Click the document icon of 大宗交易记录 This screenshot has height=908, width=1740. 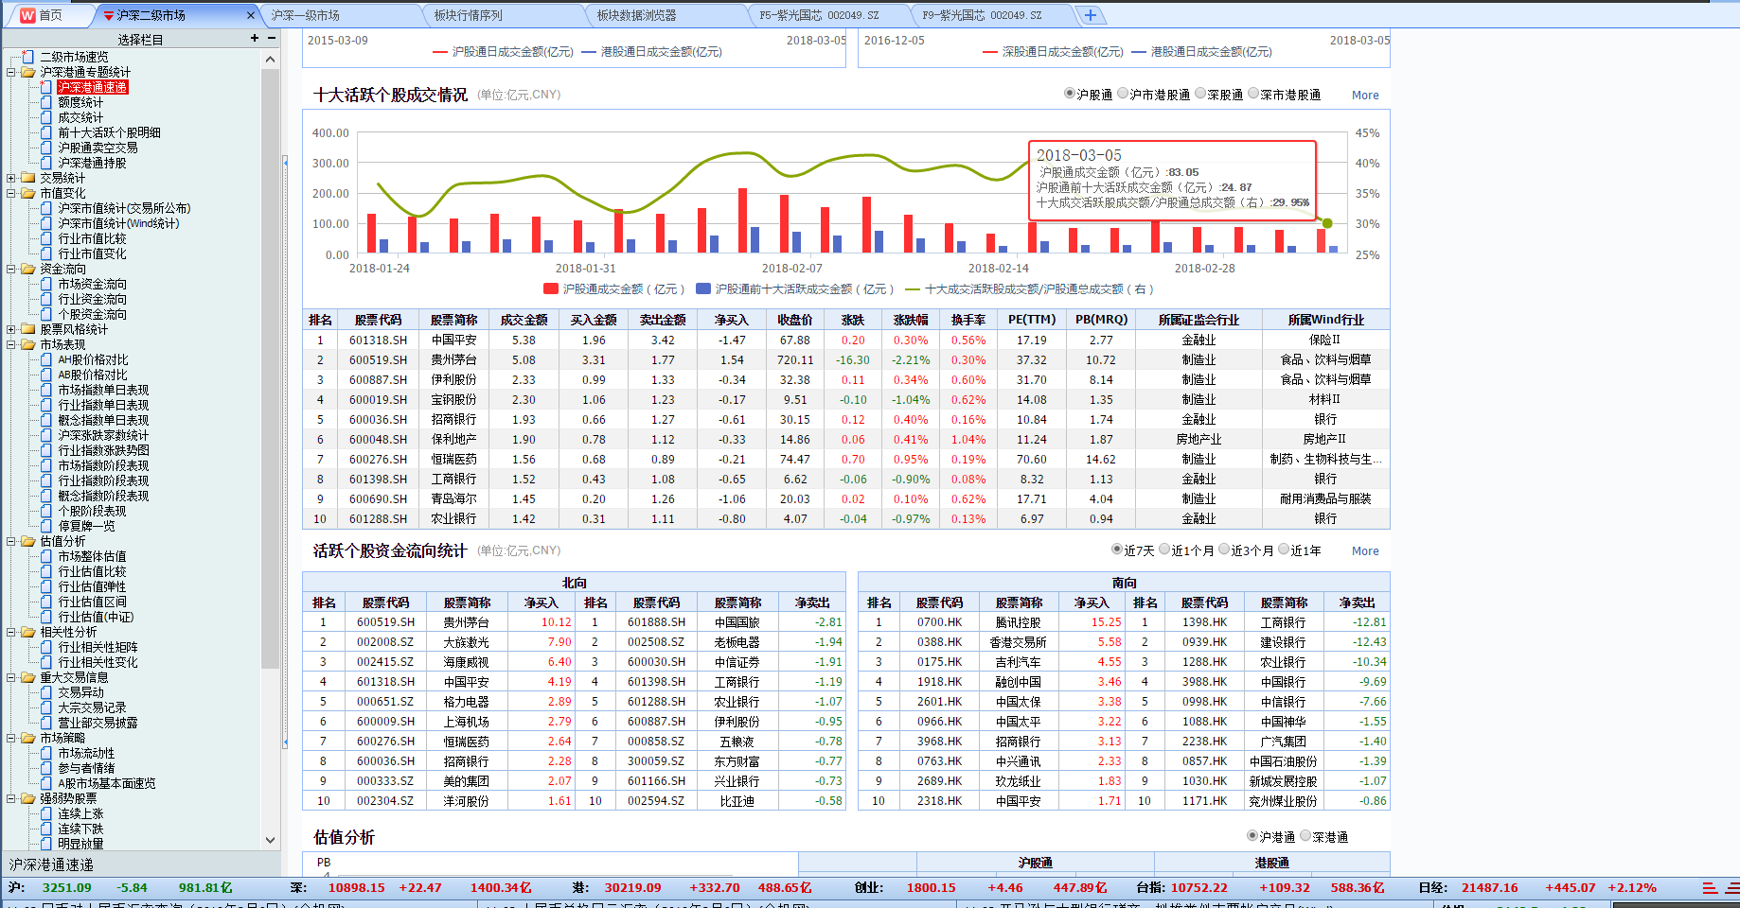tap(46, 707)
